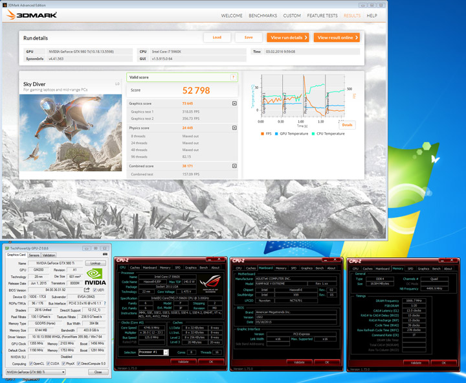This screenshot has width=466, height=383.
Task: Click View run details button
Action: (288, 38)
